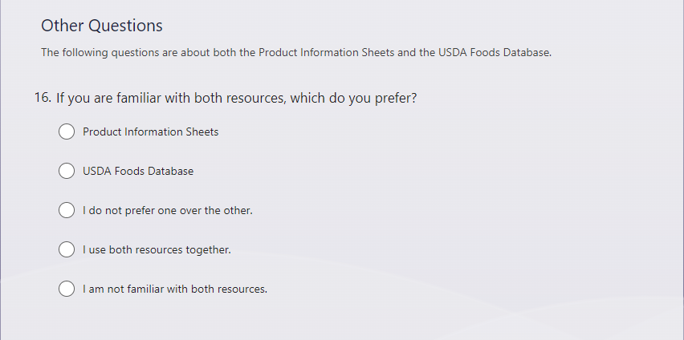This screenshot has width=684, height=340.
Task: Select the Product Information Sheets radio button
Action: 67,132
